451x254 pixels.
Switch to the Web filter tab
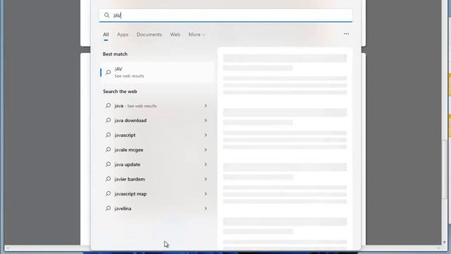(x=175, y=35)
